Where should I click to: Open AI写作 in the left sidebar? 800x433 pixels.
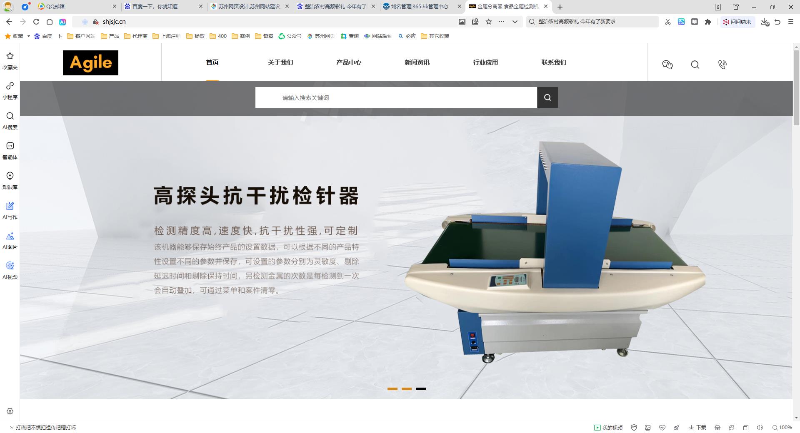pyautogui.click(x=10, y=210)
